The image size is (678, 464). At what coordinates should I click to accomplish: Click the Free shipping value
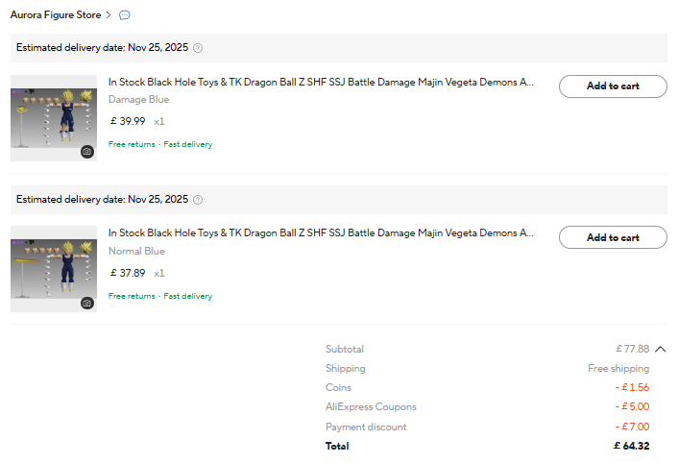(x=618, y=369)
